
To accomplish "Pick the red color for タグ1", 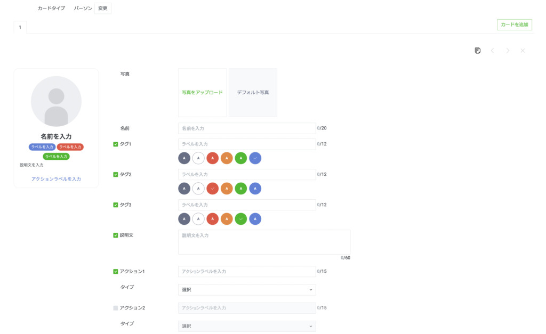I will click(212, 158).
